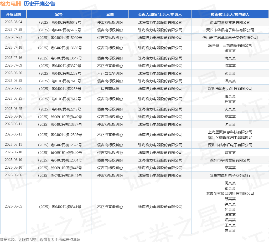The width and height of the screenshot is (269, 242).
Task: Click defendant 深圳市原动力科技有限公司
Action: point(230,89)
